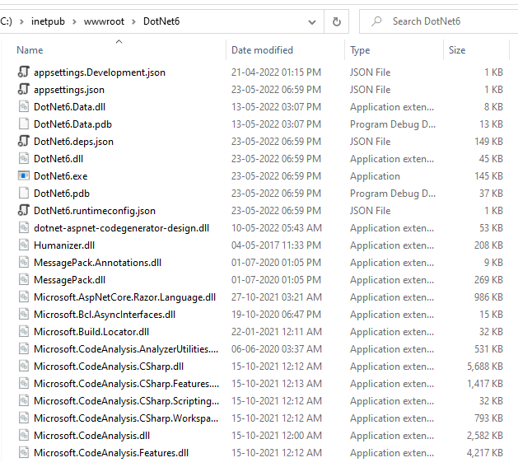The image size is (518, 467).
Task: Click the 986 KB size cell
Action: click(488, 297)
